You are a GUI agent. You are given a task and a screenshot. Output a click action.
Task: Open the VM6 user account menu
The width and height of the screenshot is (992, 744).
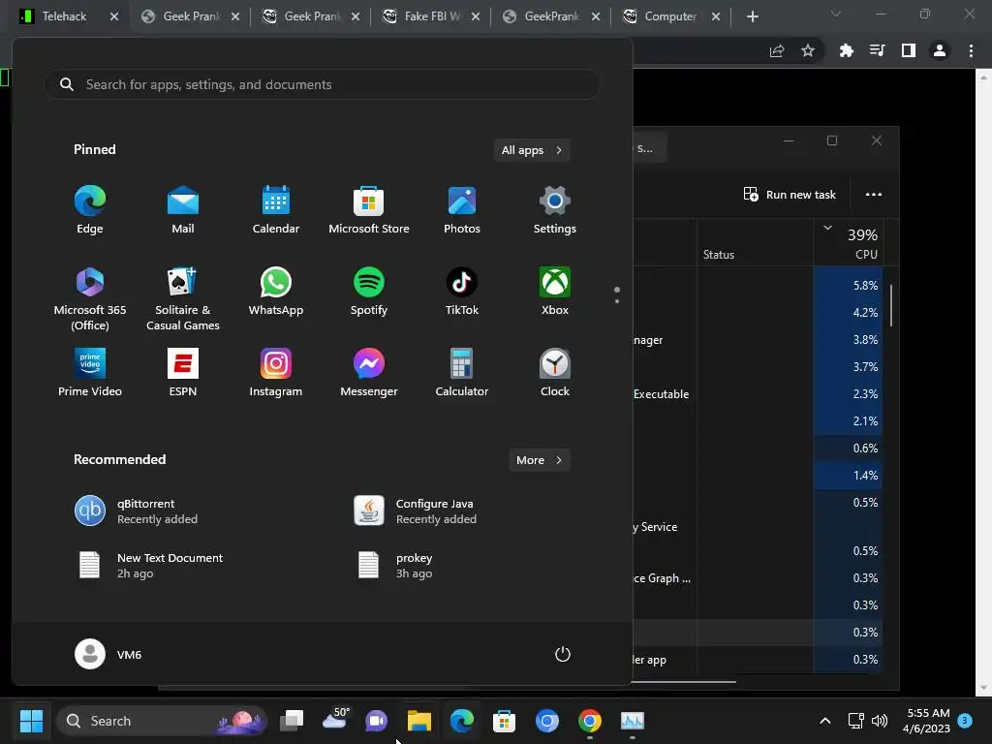tap(108, 654)
